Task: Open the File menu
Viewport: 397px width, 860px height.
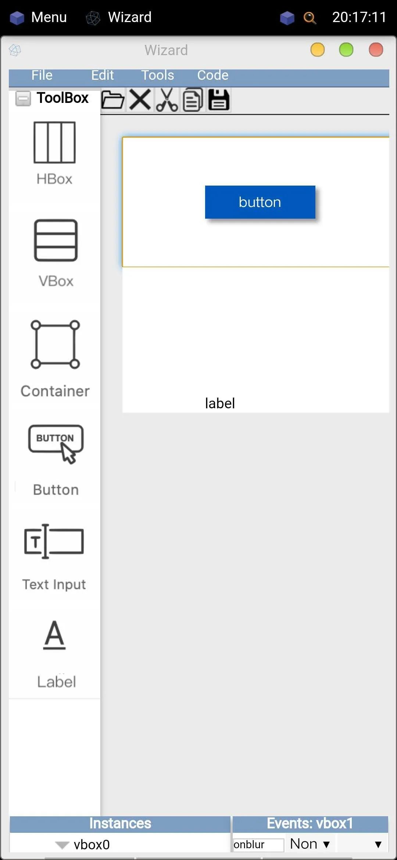Action: click(x=42, y=75)
